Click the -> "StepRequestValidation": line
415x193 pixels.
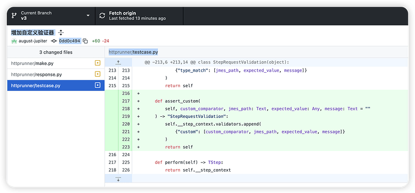pyautogui.click(x=191, y=116)
